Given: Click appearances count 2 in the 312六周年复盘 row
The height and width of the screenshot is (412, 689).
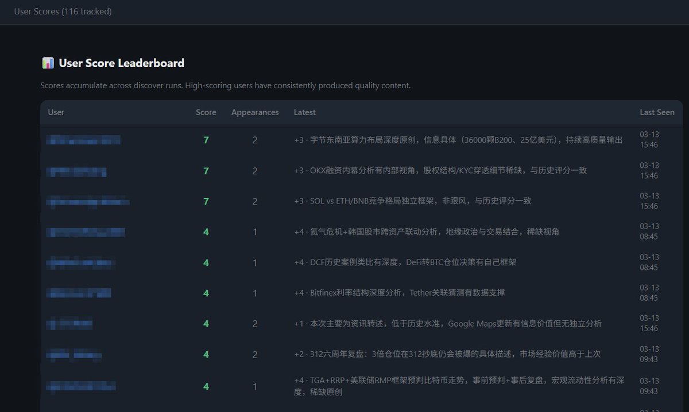Looking at the screenshot, I should coord(255,355).
